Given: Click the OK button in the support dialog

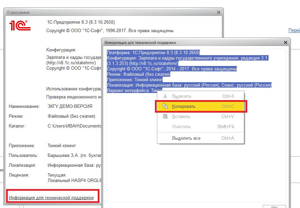Looking at the screenshot, I should coord(274,206).
